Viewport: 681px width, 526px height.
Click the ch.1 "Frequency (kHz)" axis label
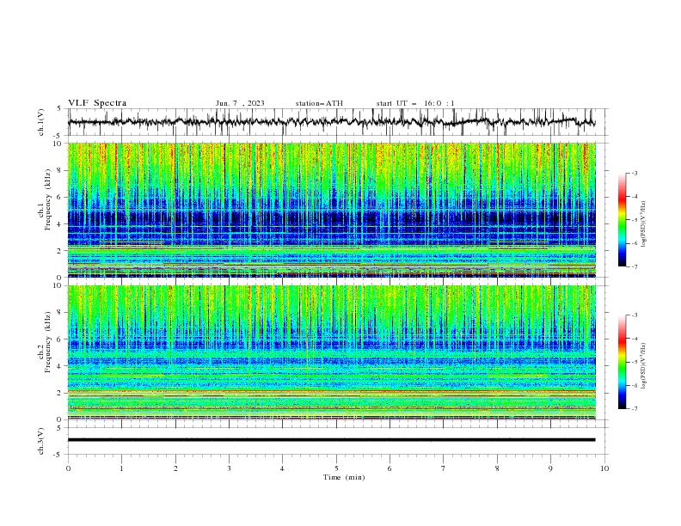pyautogui.click(x=48, y=199)
